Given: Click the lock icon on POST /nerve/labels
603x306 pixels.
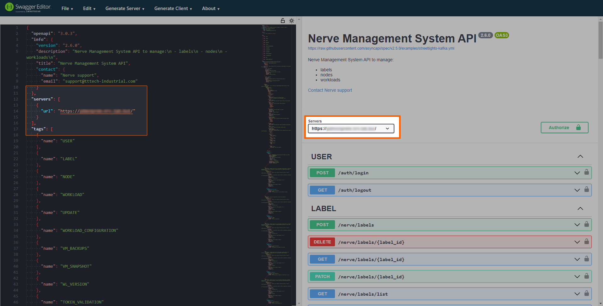Looking at the screenshot, I should coord(586,224).
